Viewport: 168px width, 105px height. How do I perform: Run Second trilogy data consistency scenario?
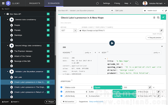tap(12, 46)
